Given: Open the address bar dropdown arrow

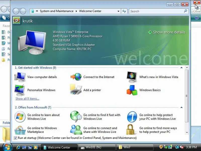Looking at the screenshot, I should pyautogui.click(x=118, y=11).
